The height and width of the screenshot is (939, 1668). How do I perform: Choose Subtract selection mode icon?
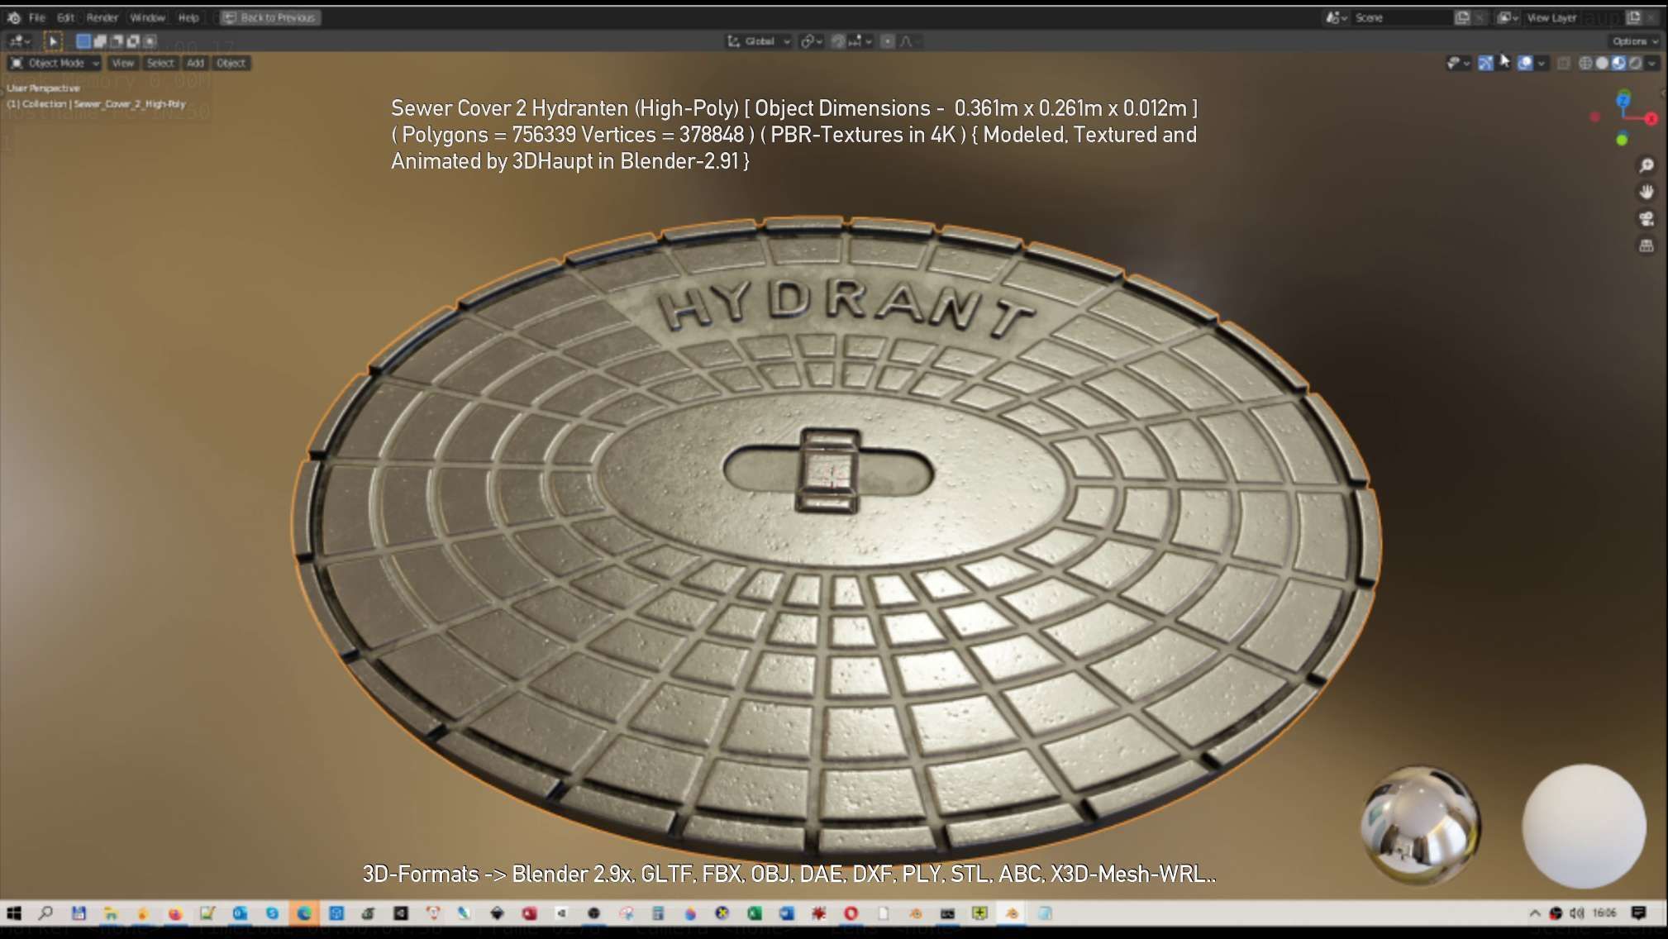tap(117, 41)
